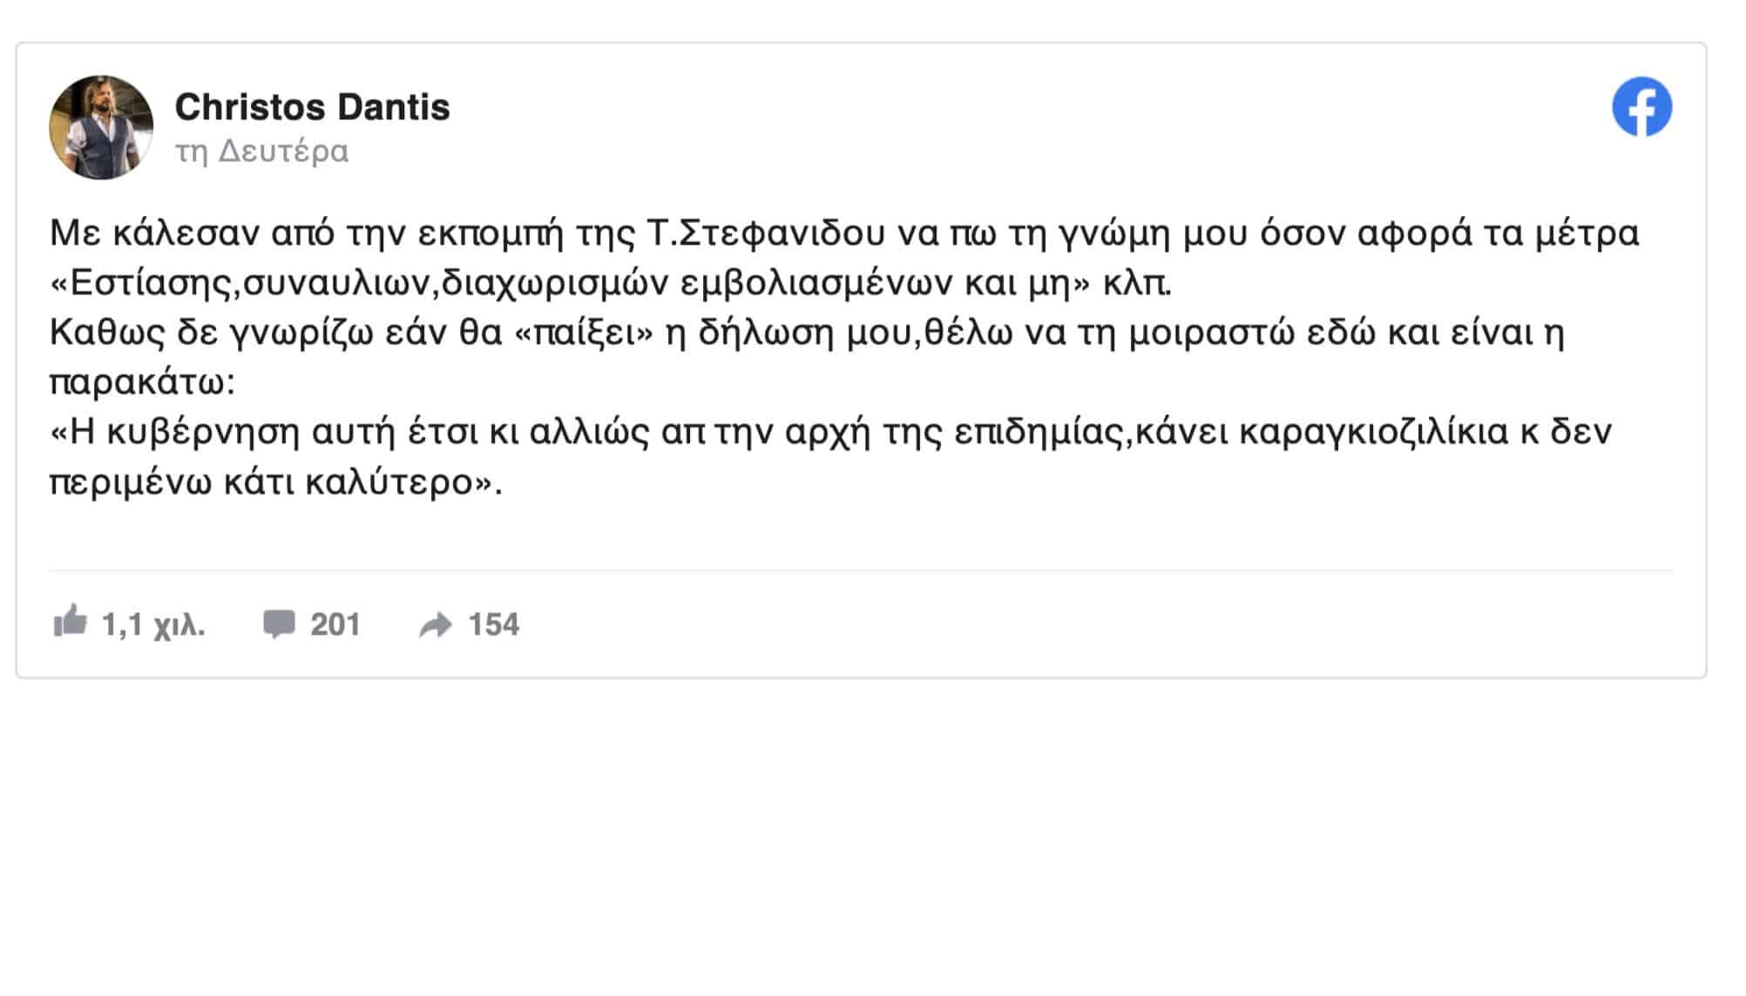This screenshot has width=1746, height=996.
Task: Click the word '«παίξει»' in the post
Action: coord(584,333)
